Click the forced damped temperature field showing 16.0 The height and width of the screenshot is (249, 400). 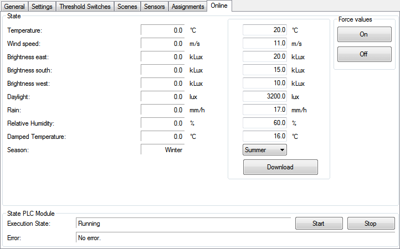tap(265, 136)
